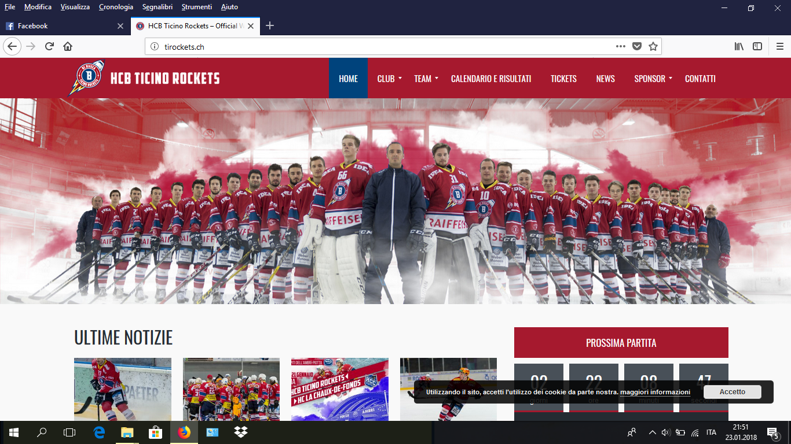Click the Firefox taskbar icon
791x444 pixels.
click(x=184, y=432)
